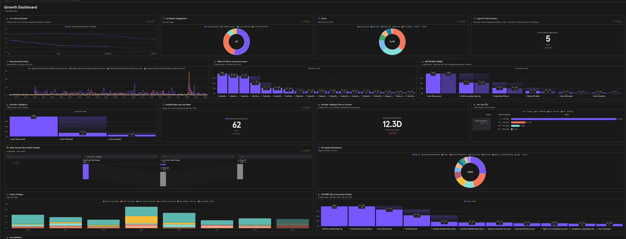Click the flows icon beside 'What Caused Churn State Change?'

click(7, 148)
